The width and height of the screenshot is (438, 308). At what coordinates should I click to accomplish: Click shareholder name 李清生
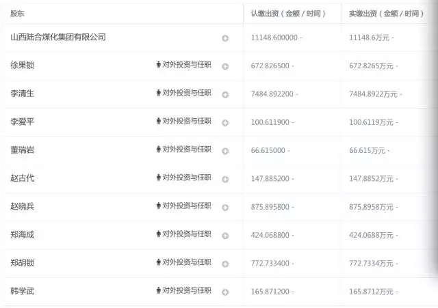point(23,94)
